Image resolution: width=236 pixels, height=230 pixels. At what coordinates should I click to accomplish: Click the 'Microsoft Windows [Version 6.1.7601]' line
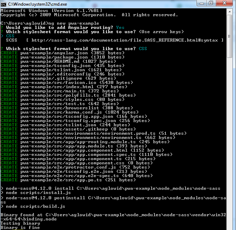tap(51, 11)
